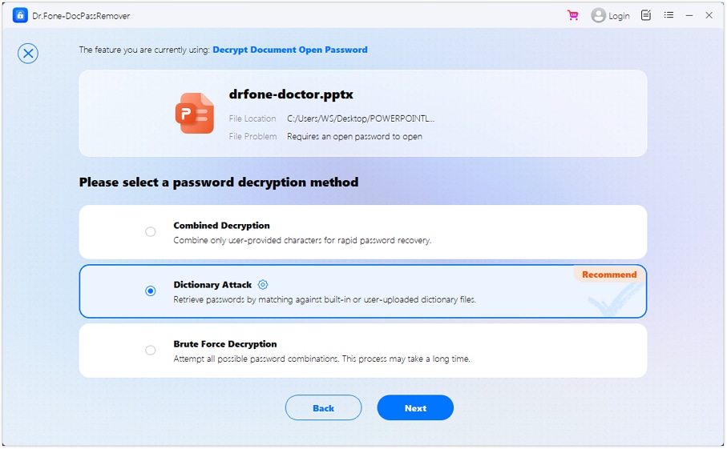Click the Recommend badge
The height and width of the screenshot is (449, 727).
(x=609, y=275)
